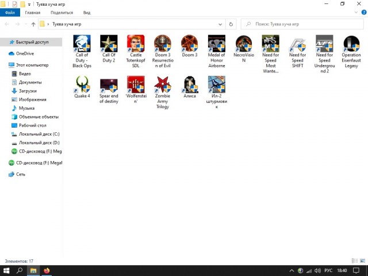
Task: Expand the ribbon with the chevron
Action: [356, 13]
